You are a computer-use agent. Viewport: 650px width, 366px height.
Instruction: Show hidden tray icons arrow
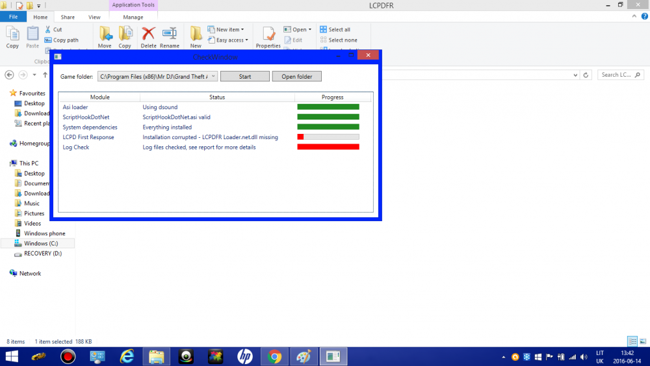(503, 357)
